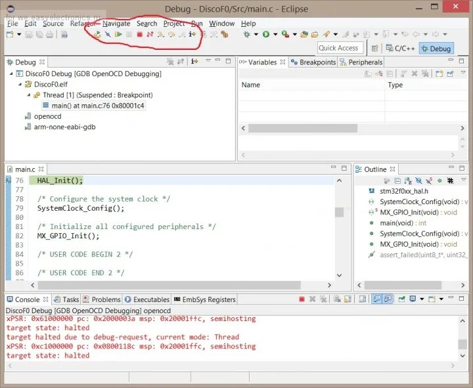473x388 pixels.
Task: Toggle Hide Fields in Outline toolbar
Action: point(418,181)
